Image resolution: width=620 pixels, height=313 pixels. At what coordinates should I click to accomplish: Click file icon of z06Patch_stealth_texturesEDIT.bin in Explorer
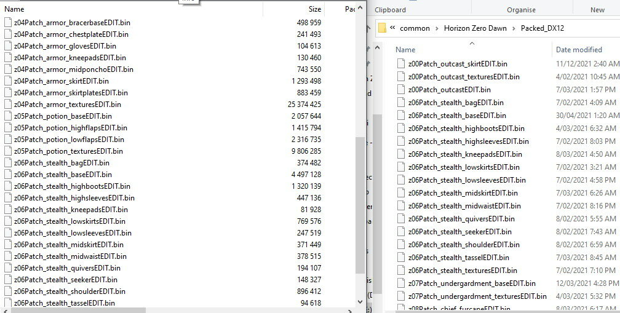401,271
